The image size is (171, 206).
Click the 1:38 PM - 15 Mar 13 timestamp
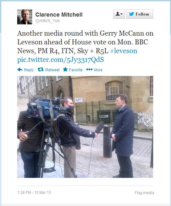[34, 193]
